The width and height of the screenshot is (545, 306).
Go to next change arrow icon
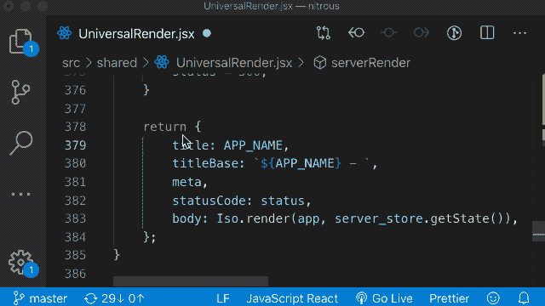pos(421,33)
